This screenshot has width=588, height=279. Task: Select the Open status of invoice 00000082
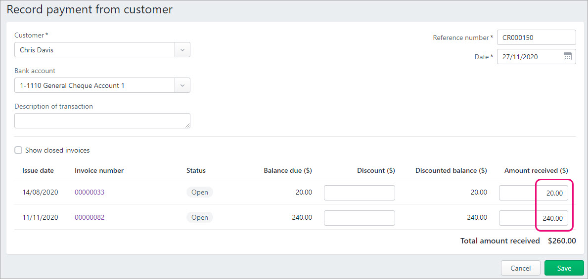pos(199,217)
